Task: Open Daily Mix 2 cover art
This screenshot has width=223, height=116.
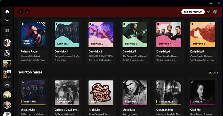Action: 101,35
